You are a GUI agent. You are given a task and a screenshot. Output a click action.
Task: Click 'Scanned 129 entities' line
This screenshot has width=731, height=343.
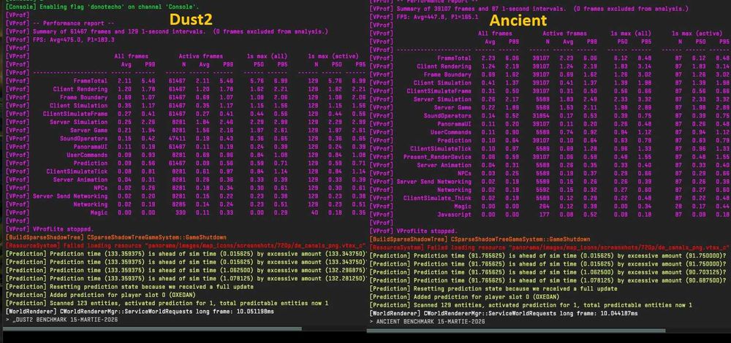531,305
